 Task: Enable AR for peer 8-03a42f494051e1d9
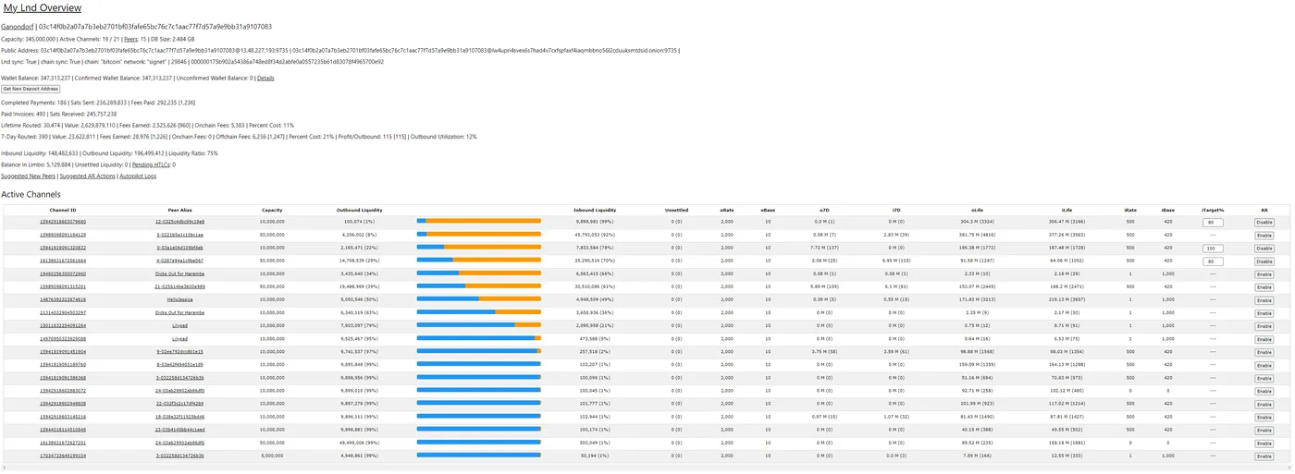coord(1264,365)
